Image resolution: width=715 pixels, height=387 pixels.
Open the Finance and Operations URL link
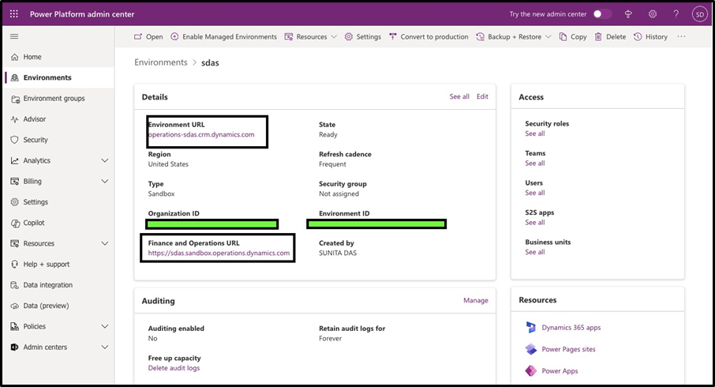(x=219, y=253)
